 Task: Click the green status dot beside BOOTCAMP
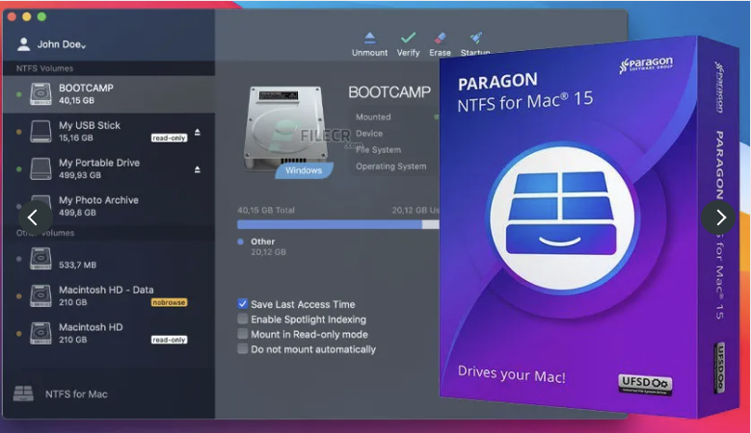[18, 94]
